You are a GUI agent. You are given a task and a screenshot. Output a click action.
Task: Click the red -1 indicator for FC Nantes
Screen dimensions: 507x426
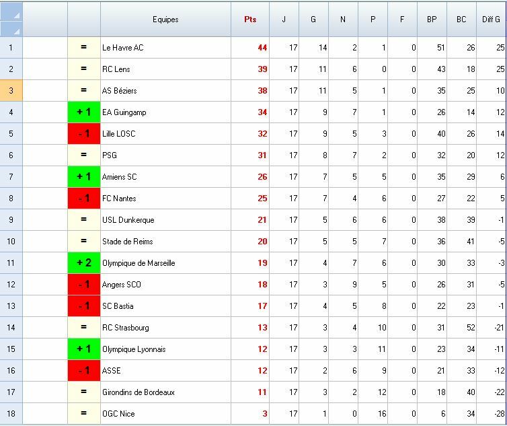[84, 199]
